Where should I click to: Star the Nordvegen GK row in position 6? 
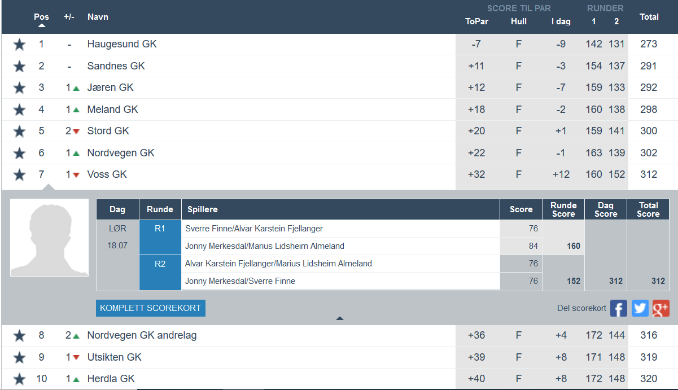19,153
